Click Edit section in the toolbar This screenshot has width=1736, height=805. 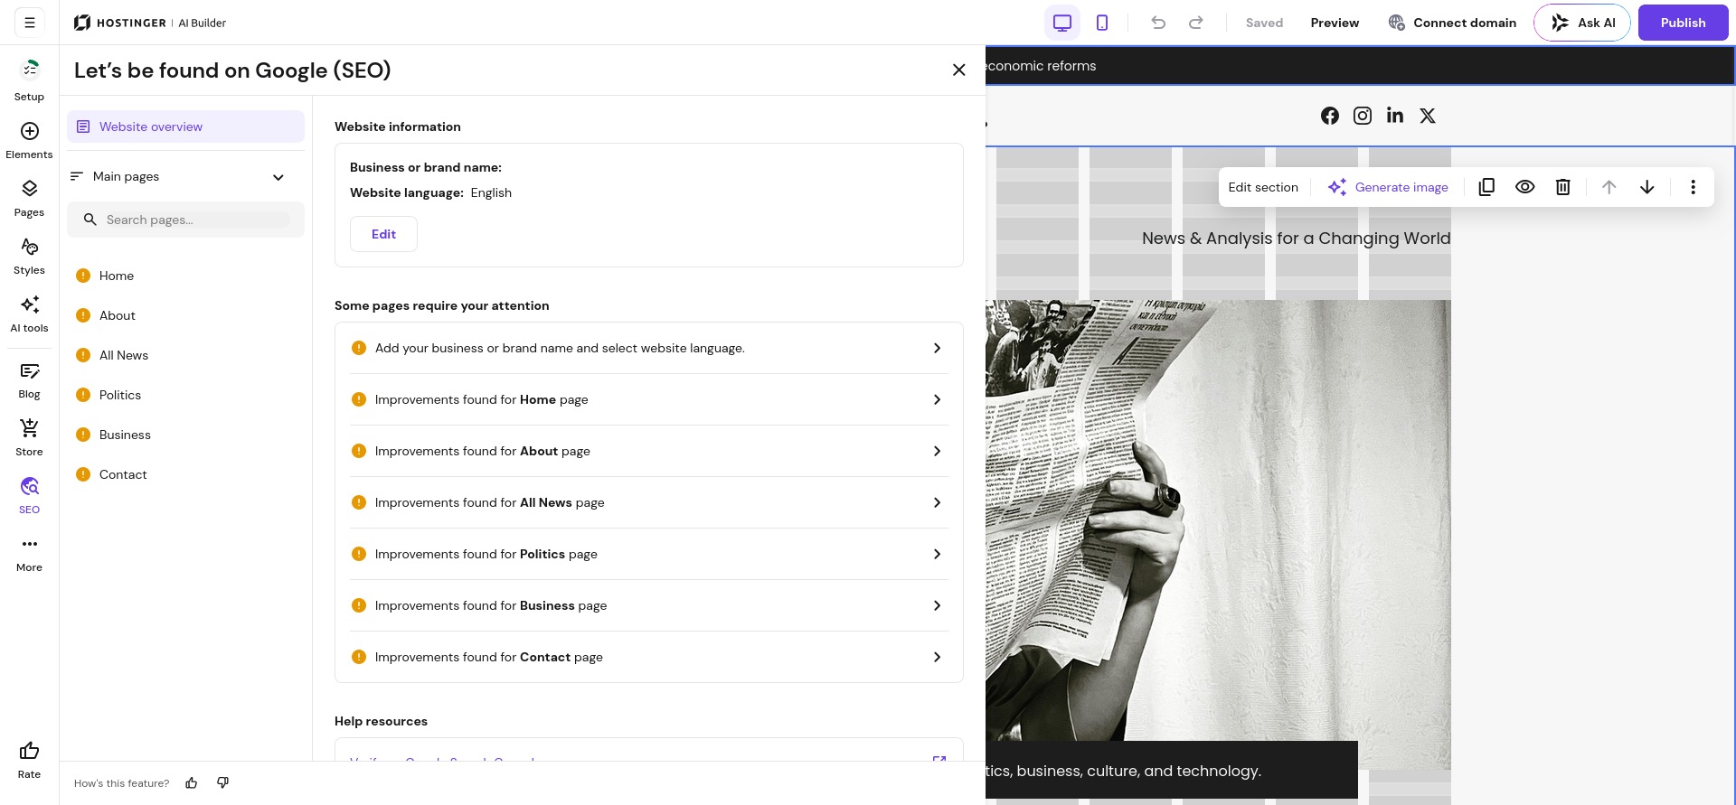tap(1263, 187)
